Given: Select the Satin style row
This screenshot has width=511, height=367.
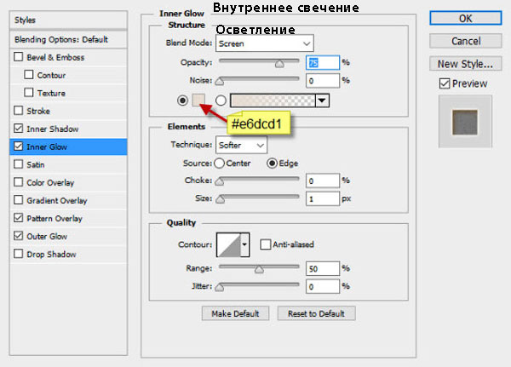Looking at the screenshot, I should click(68, 164).
